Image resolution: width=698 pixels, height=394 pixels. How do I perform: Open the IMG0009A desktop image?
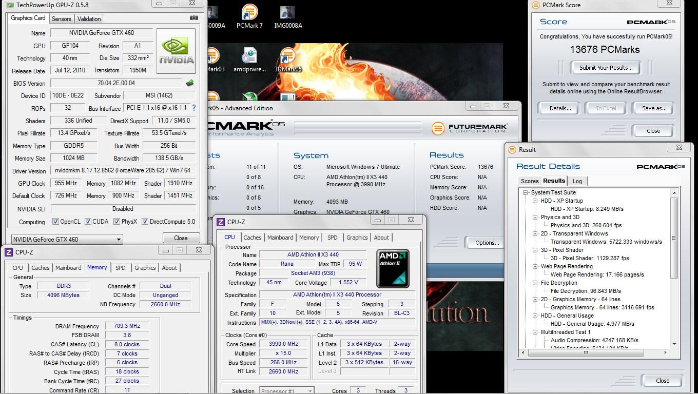point(216,17)
